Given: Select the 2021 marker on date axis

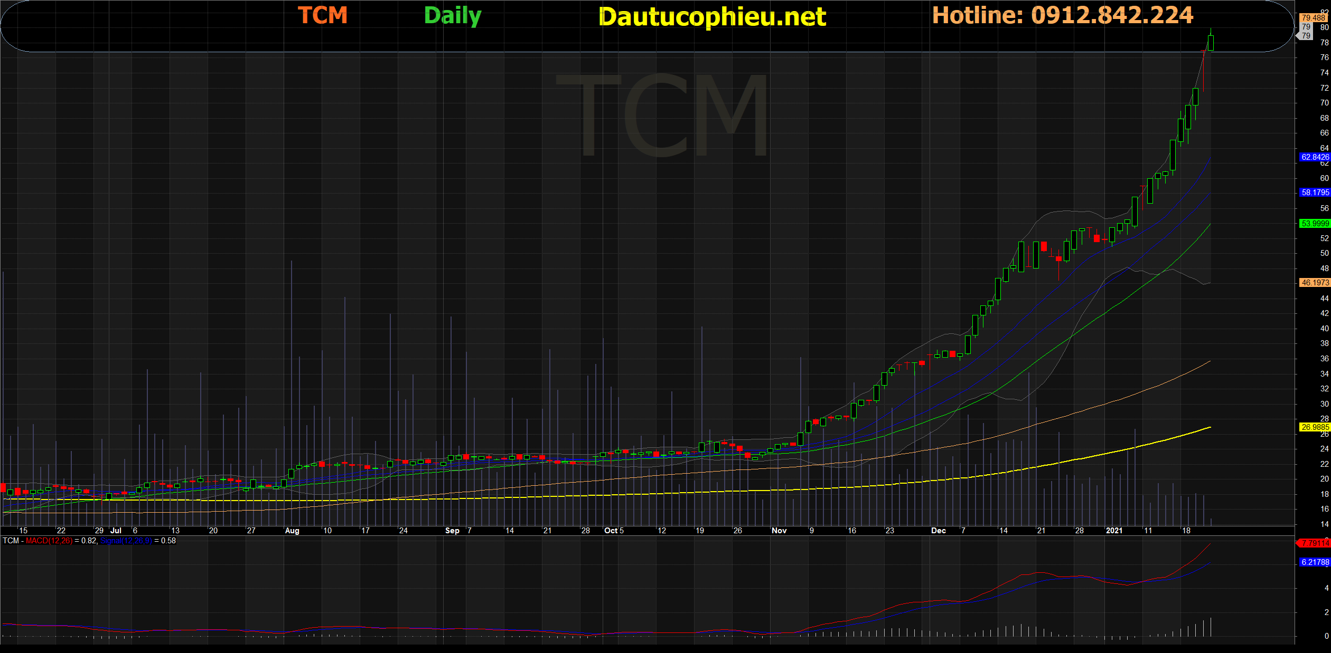Looking at the screenshot, I should point(1114,531).
